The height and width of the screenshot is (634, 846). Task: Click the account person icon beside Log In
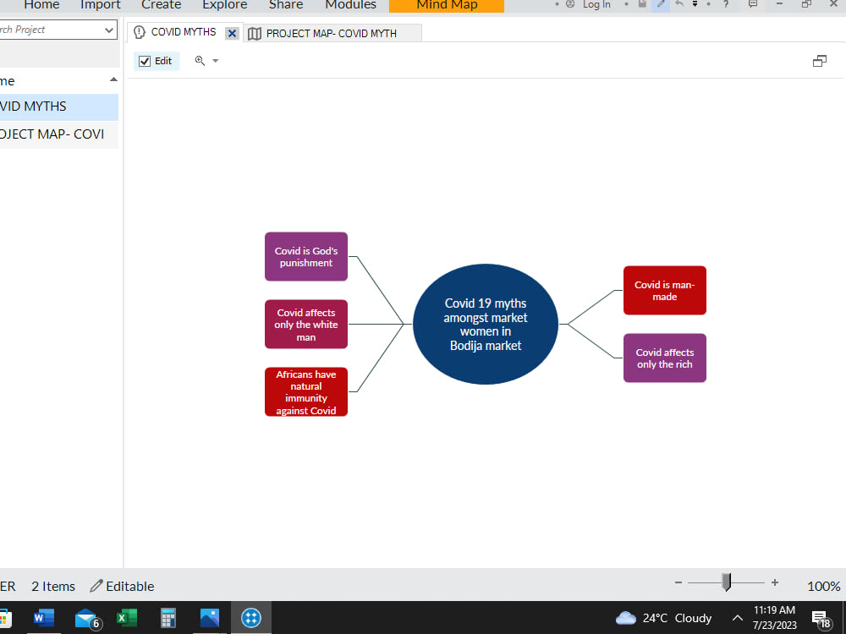click(x=570, y=4)
